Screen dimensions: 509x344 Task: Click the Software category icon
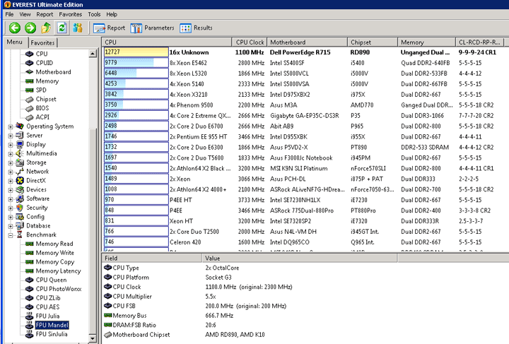click(x=20, y=198)
